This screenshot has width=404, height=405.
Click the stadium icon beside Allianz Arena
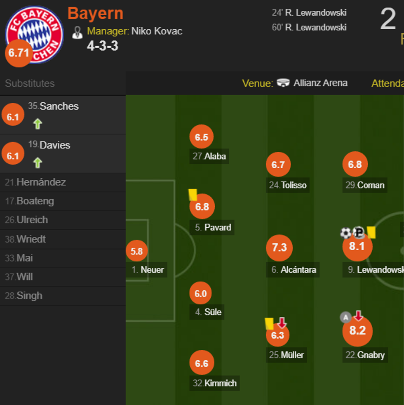coord(283,83)
